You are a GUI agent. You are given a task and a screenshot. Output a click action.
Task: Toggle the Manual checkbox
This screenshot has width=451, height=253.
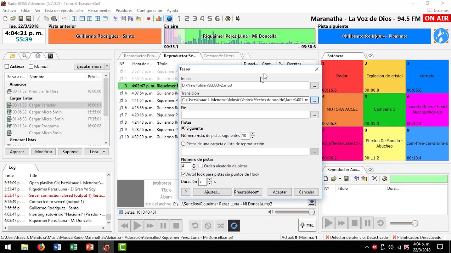[x=31, y=66]
